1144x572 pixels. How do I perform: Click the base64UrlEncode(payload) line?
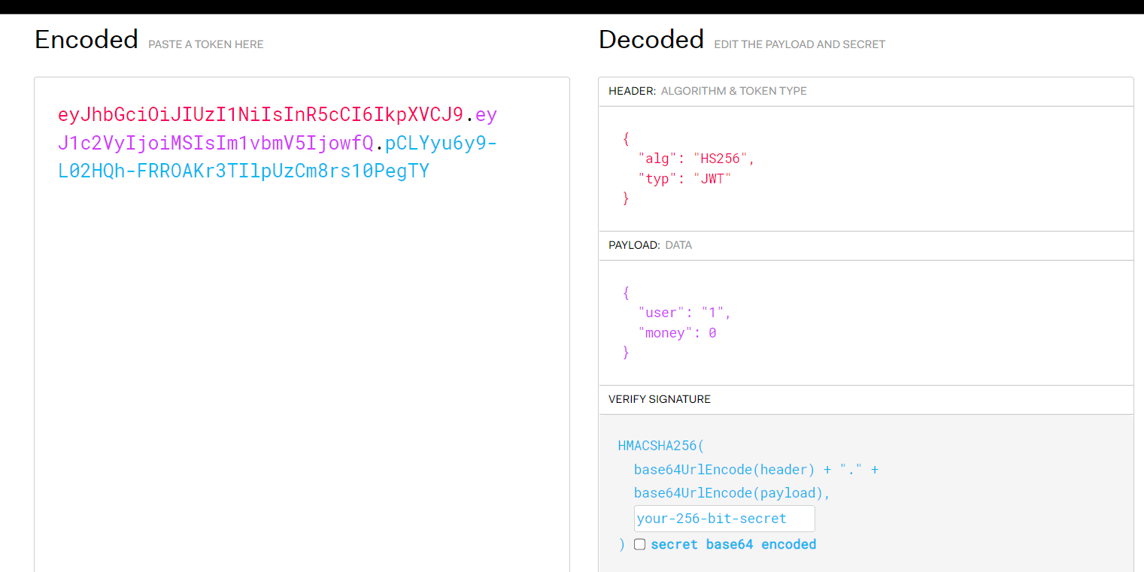pyautogui.click(x=731, y=493)
